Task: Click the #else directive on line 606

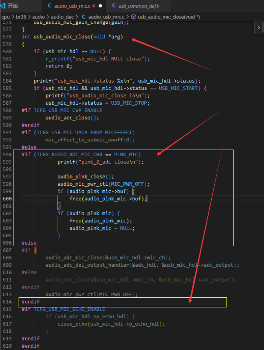Action: (29, 243)
